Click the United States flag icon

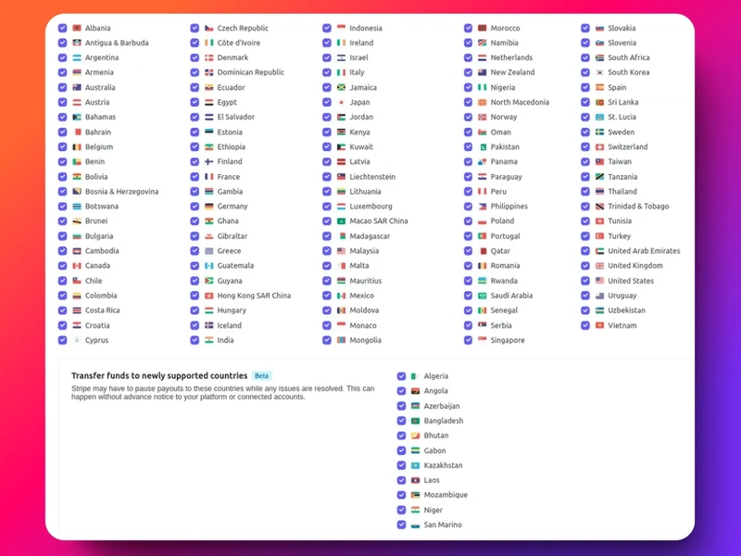point(599,281)
